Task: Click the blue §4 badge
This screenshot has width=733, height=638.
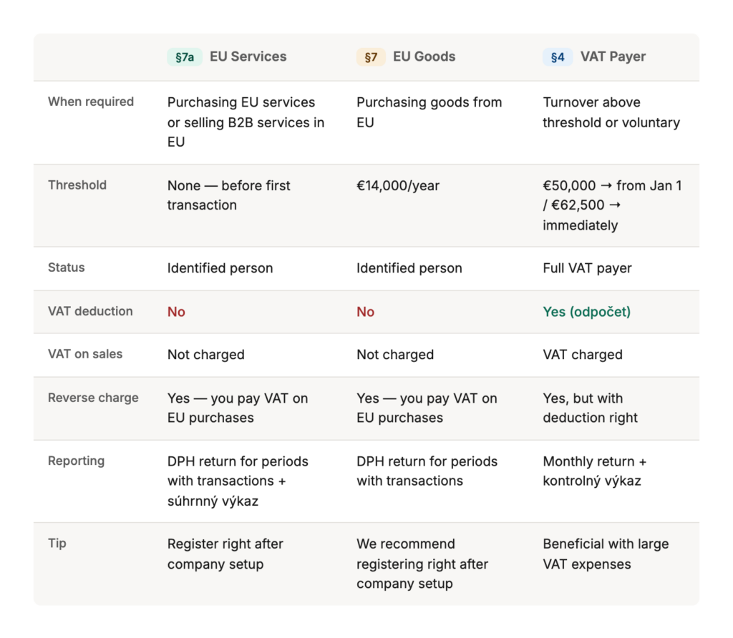Action: [x=557, y=57]
